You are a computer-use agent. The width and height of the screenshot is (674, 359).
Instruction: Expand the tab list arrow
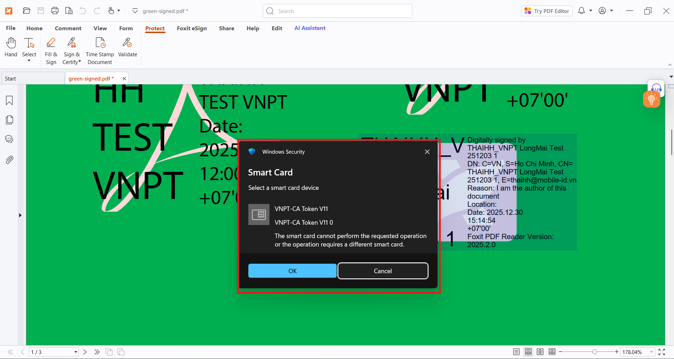[671, 77]
